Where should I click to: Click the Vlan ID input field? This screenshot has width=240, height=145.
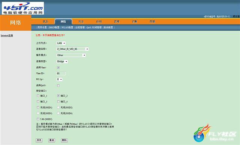point(61,73)
